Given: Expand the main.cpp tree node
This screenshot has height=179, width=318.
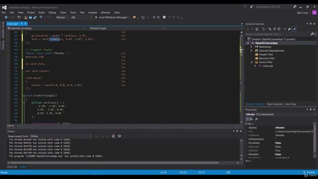Looking at the screenshot, I should (x=255, y=66).
